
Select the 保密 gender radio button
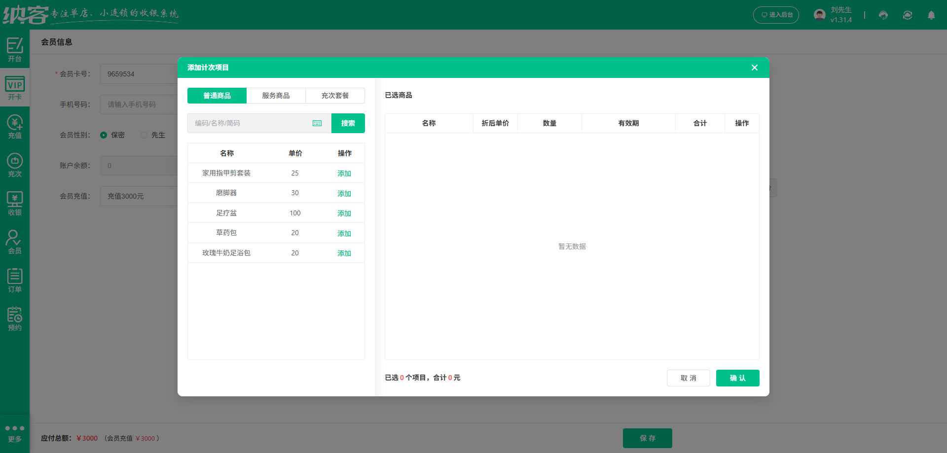pos(104,135)
